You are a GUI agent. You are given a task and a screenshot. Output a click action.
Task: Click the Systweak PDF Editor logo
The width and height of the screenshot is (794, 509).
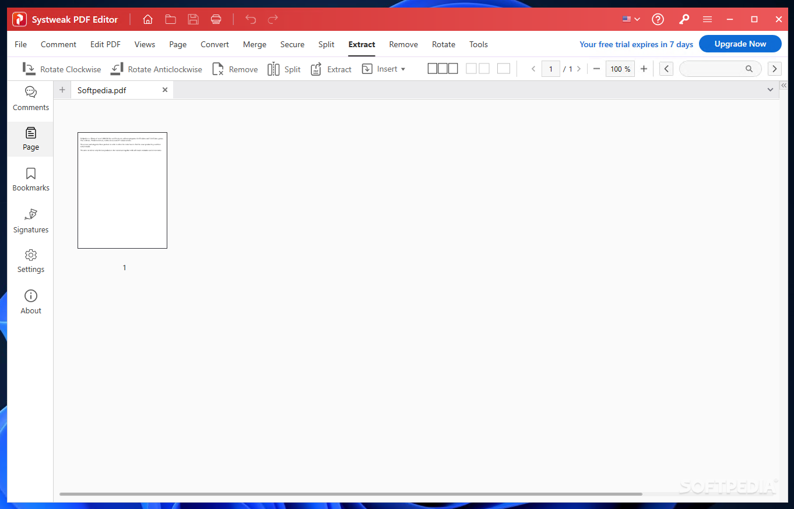tap(20, 19)
